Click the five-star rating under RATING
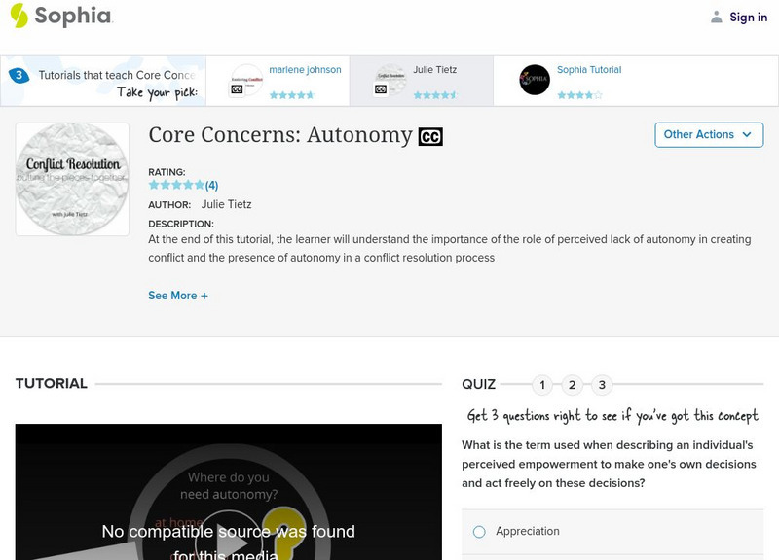Screen dimensions: 779x560 (x=176, y=185)
